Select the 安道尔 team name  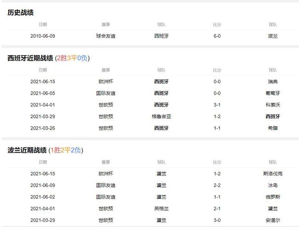point(272,220)
